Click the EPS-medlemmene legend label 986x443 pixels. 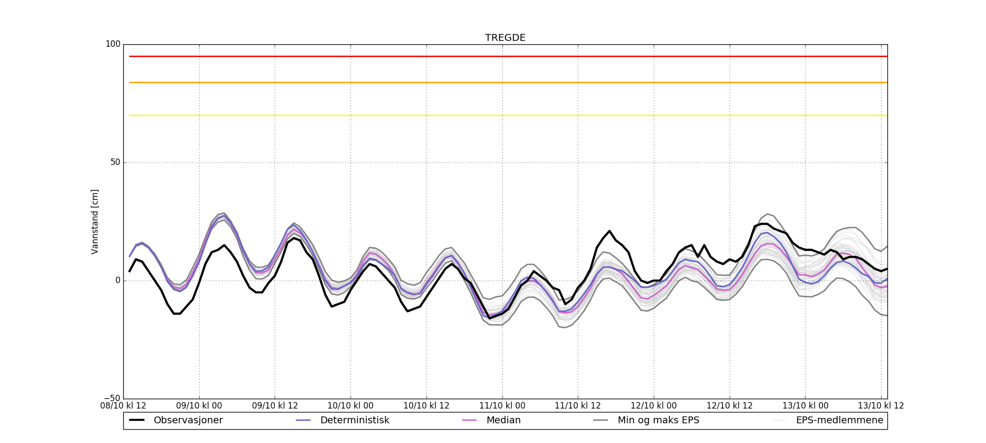click(839, 420)
